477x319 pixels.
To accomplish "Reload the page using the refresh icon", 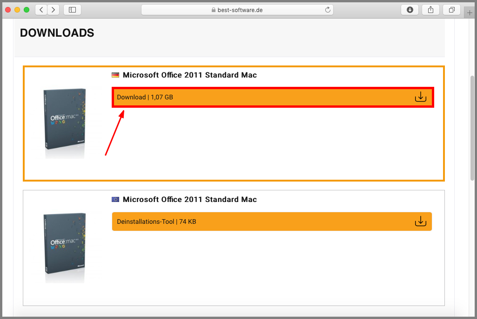I will (328, 10).
